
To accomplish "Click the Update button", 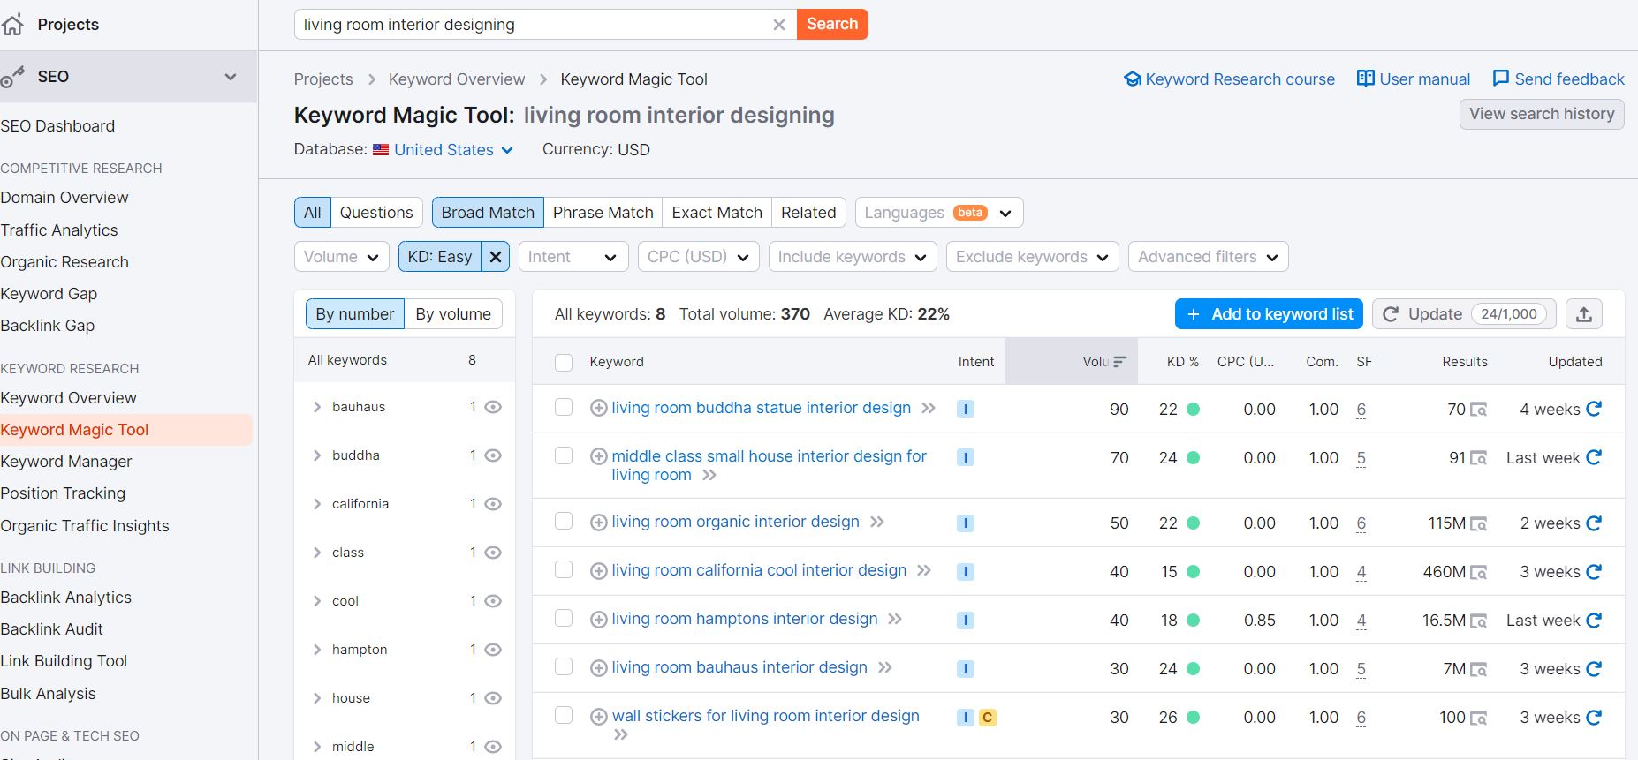I will click(x=1465, y=314).
